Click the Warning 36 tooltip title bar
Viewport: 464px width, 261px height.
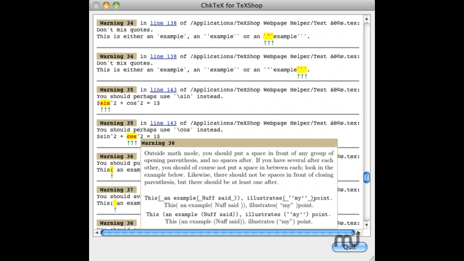coord(239,143)
